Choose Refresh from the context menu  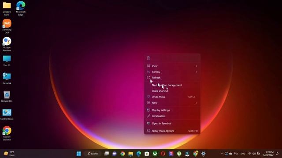172,78
